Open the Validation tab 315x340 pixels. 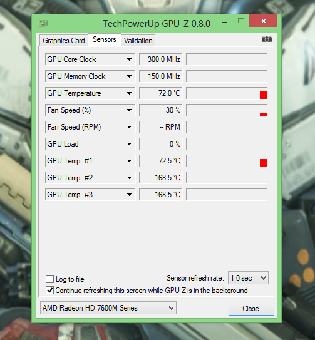pyautogui.click(x=138, y=41)
